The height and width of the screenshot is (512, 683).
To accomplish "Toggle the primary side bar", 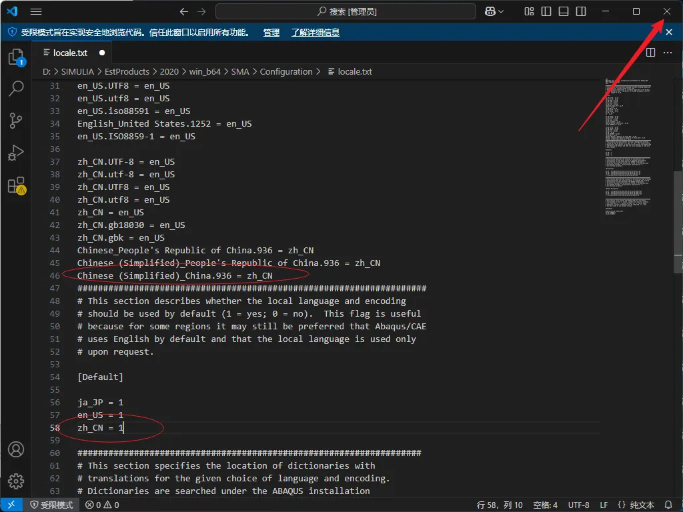I will point(546,12).
